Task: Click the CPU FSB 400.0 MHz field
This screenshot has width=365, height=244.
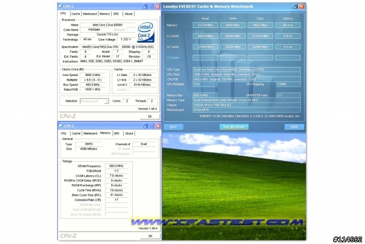Action: pos(246,79)
